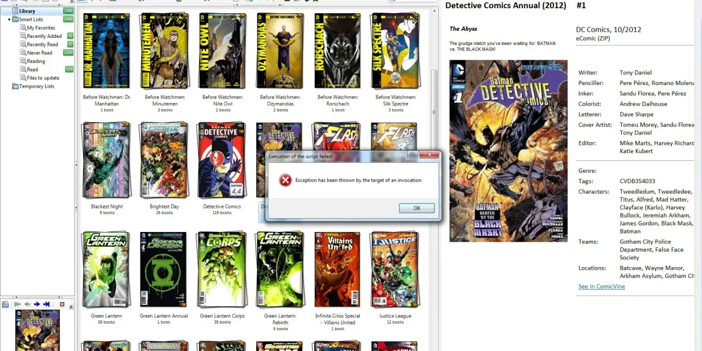Close the comic with the red X icon
This screenshot has height=351, width=702.
[62, 304]
